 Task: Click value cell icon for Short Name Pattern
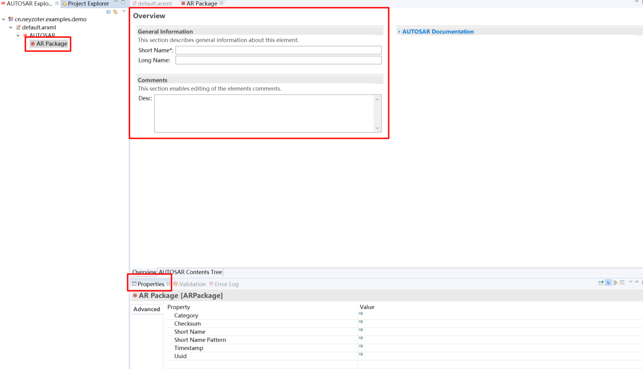pyautogui.click(x=361, y=338)
